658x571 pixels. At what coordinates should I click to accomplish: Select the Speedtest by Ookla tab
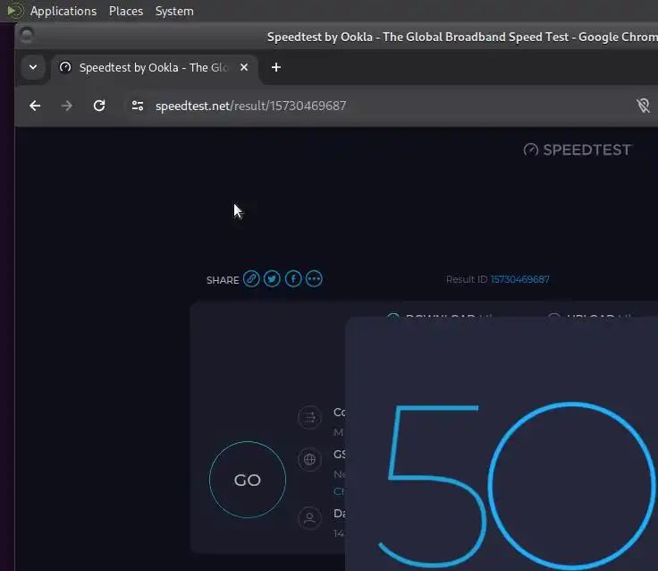click(x=155, y=68)
